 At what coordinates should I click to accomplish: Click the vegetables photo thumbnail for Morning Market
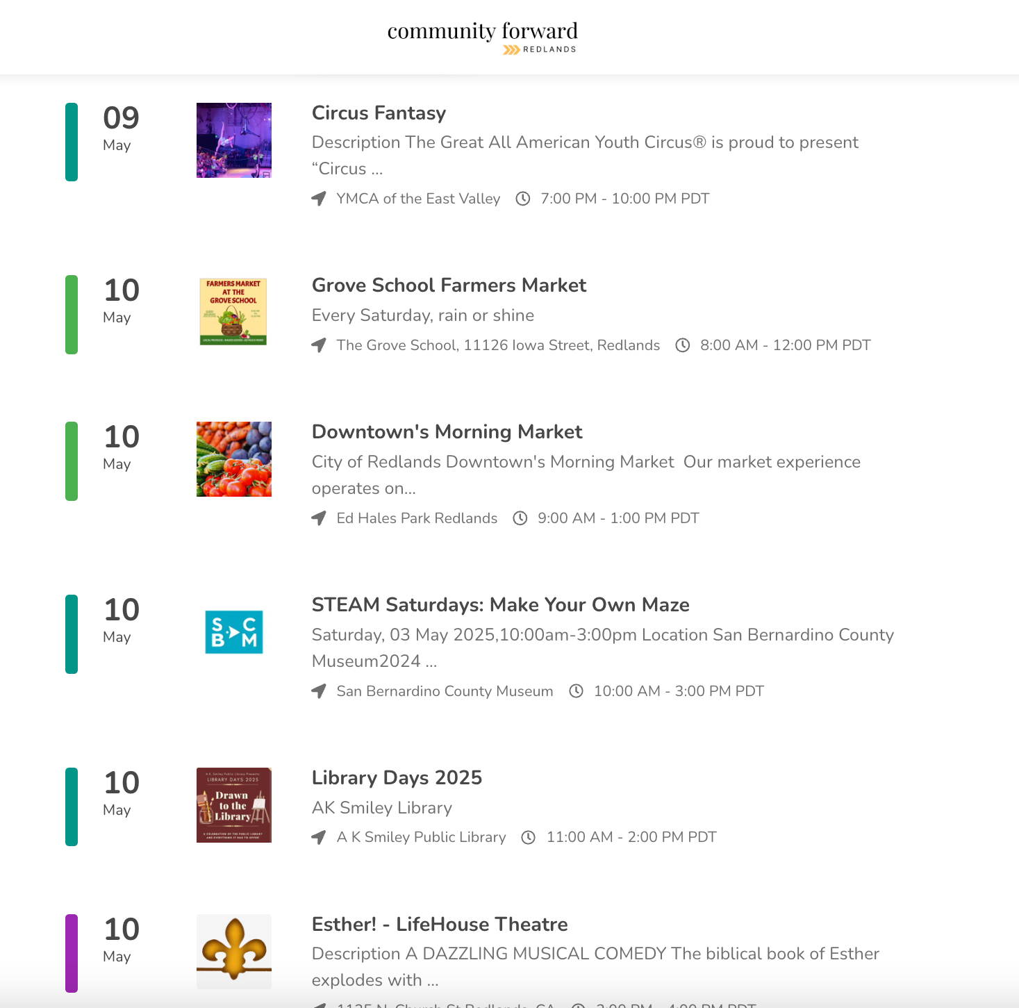(234, 459)
